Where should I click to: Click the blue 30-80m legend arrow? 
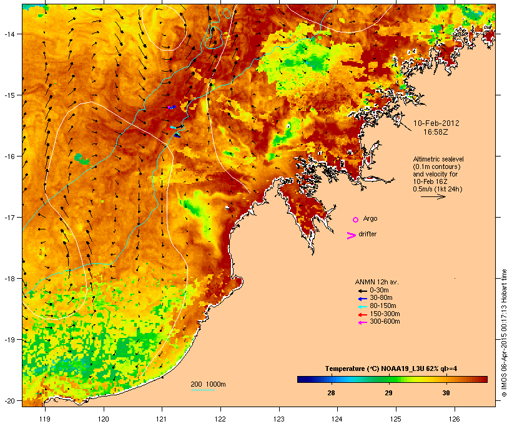362,299
